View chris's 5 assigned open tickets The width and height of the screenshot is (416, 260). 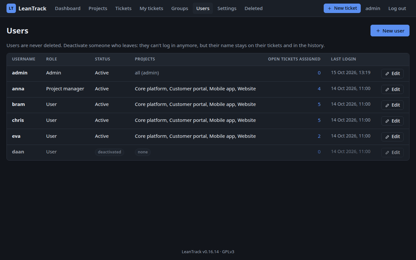[319, 120]
